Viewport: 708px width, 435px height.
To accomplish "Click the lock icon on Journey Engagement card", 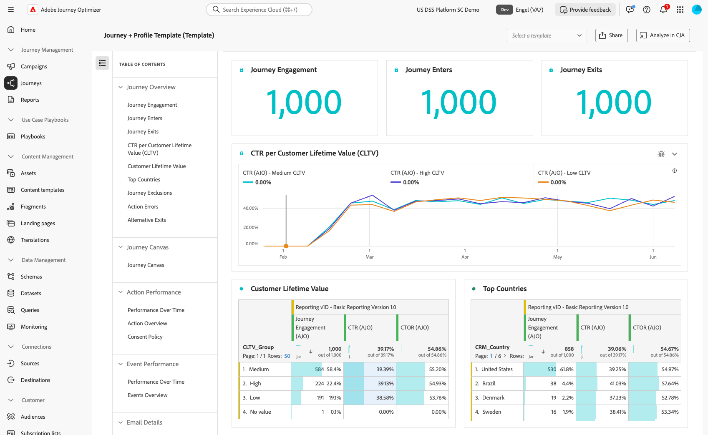I will pyautogui.click(x=242, y=70).
